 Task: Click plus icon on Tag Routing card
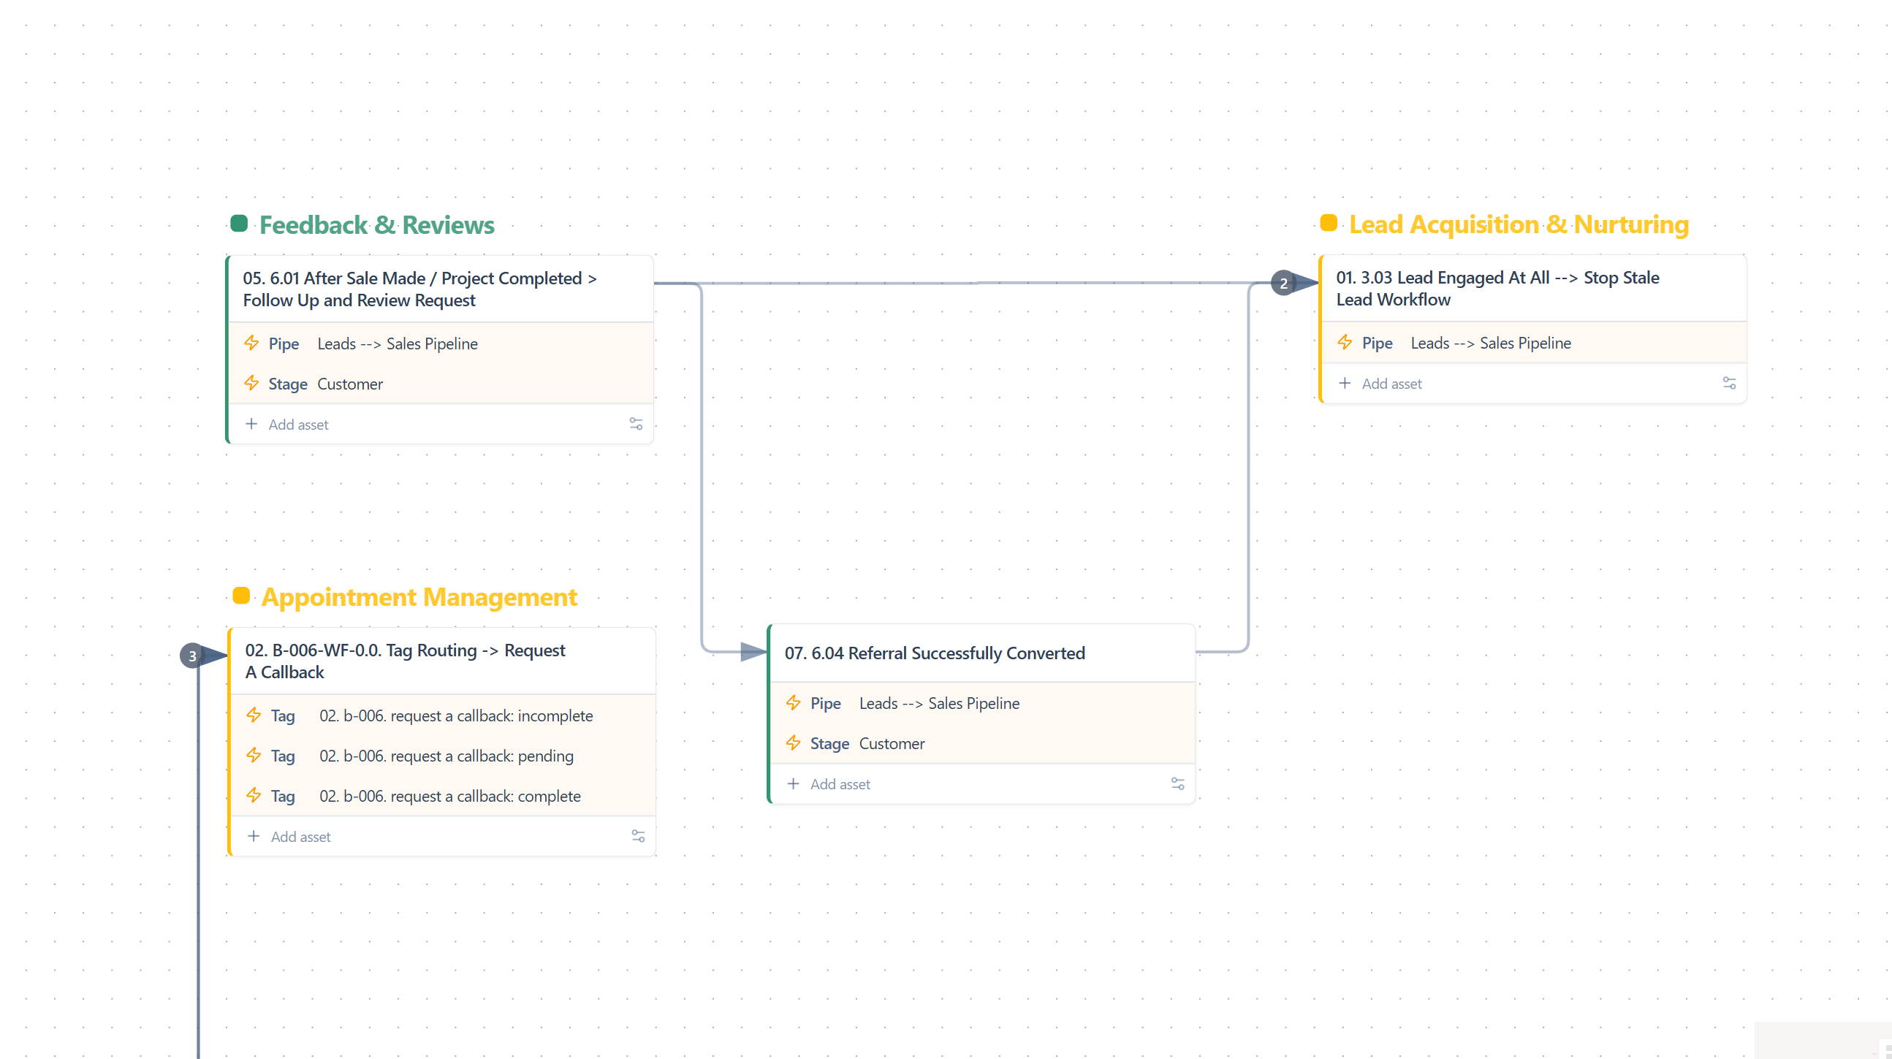coord(254,836)
